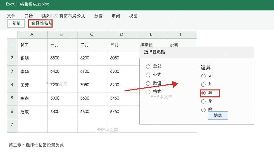Select the cell with value 6300
The width and height of the screenshot is (274, 154).
(x=122, y=72)
